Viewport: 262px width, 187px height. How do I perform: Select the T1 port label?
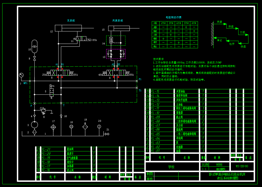[140, 91]
